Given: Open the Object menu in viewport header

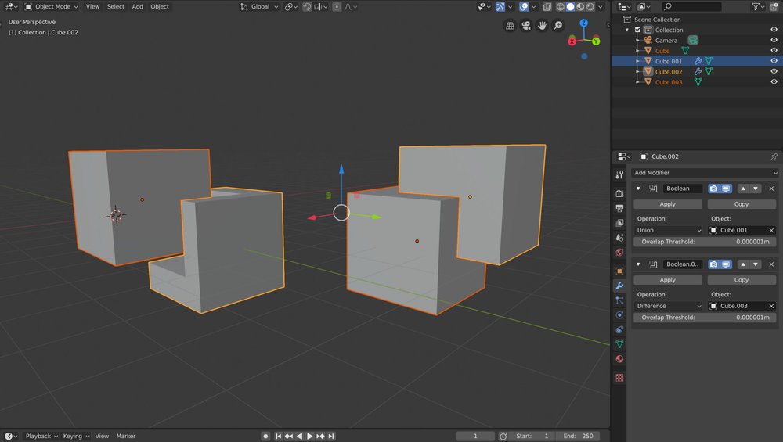Looking at the screenshot, I should (x=160, y=6).
